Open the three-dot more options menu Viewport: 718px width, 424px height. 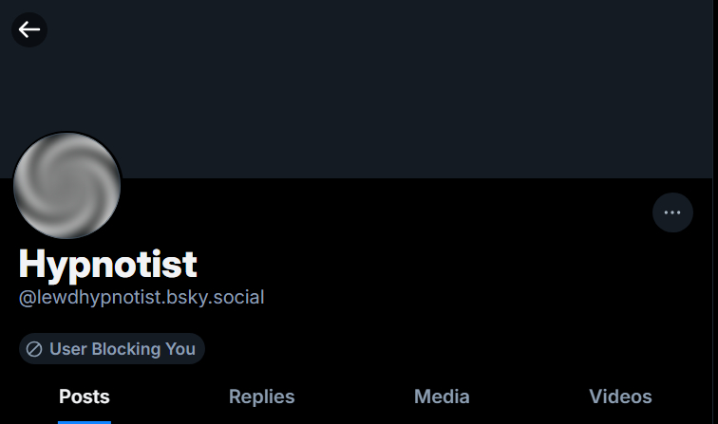click(672, 212)
